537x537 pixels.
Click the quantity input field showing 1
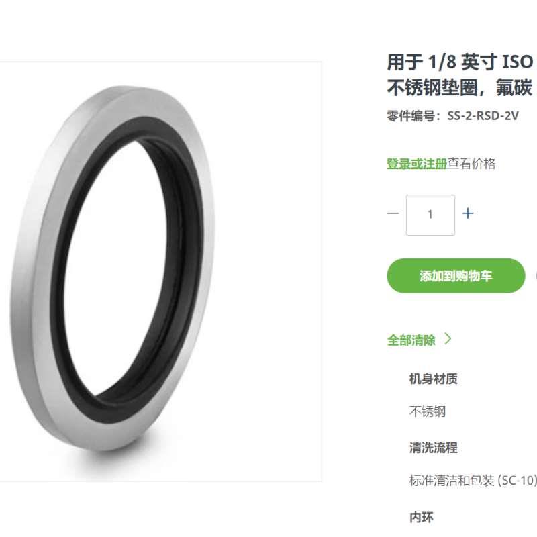coord(430,215)
